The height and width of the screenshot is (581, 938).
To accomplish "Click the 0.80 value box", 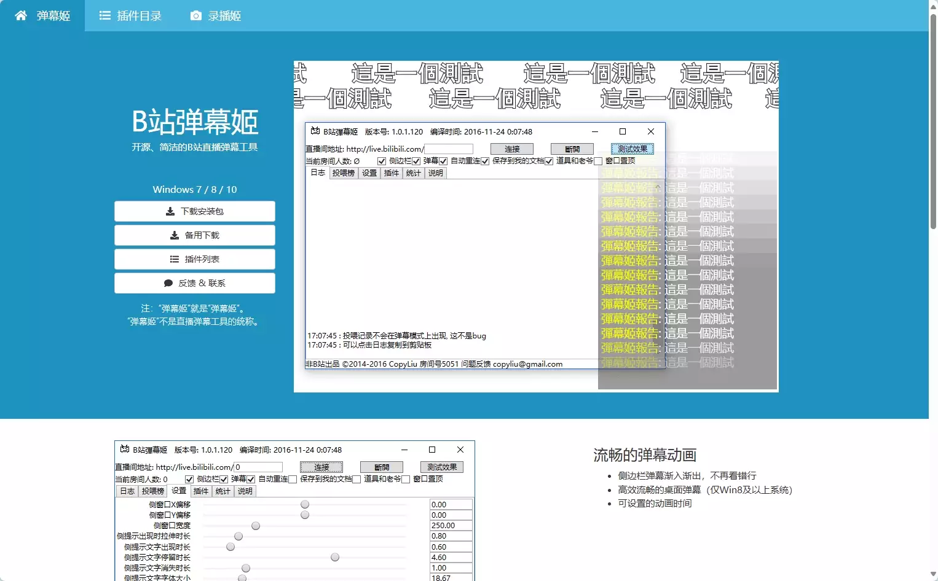I will [451, 536].
